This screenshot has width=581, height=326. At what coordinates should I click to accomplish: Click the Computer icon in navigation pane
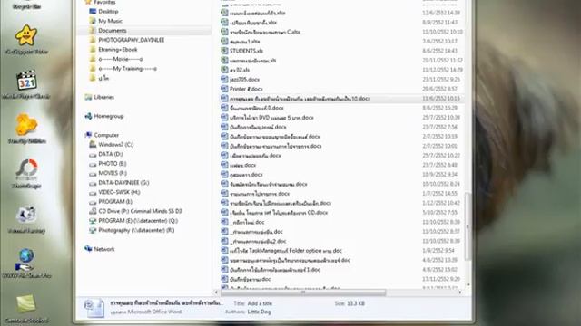pyautogui.click(x=88, y=135)
